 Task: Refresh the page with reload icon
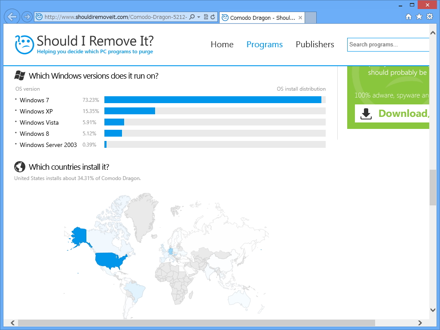[x=213, y=17]
